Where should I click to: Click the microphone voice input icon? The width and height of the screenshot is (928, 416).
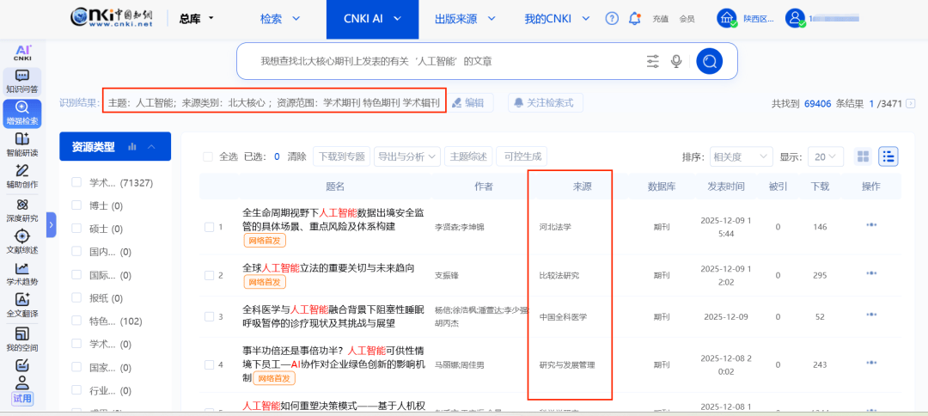[x=677, y=61]
